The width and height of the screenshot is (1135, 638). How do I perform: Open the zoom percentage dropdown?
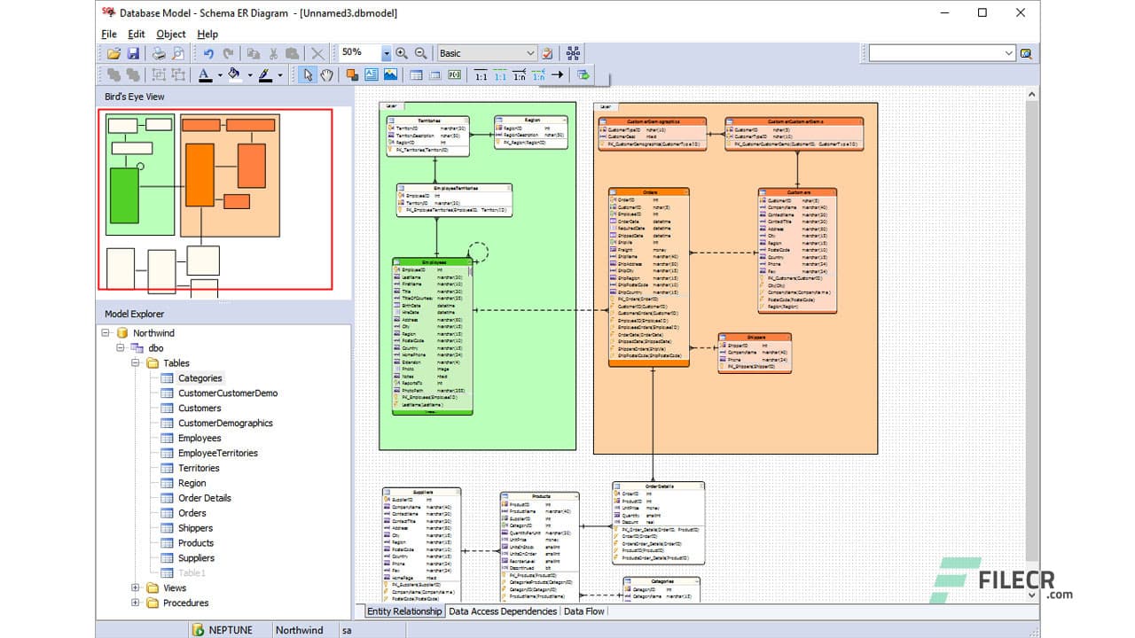point(387,53)
